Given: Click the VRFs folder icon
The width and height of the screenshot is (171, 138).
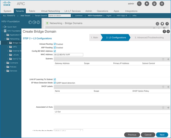Looking at the screenshot, I should 10,47.
